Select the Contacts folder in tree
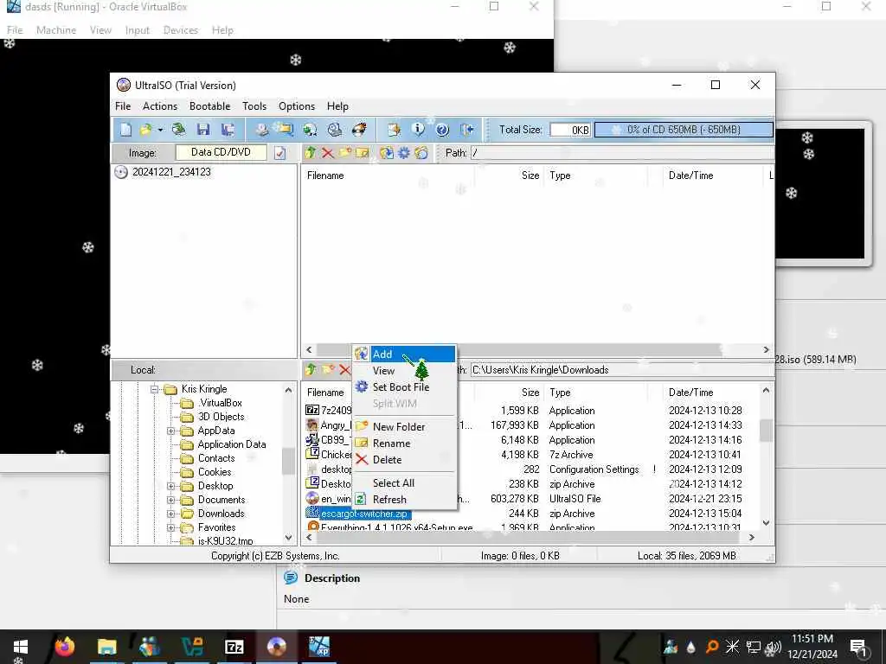Image resolution: width=886 pixels, height=664 pixels. tap(215, 458)
